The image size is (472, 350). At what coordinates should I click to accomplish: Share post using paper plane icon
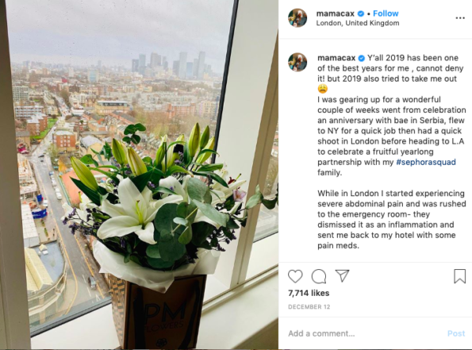[342, 275]
